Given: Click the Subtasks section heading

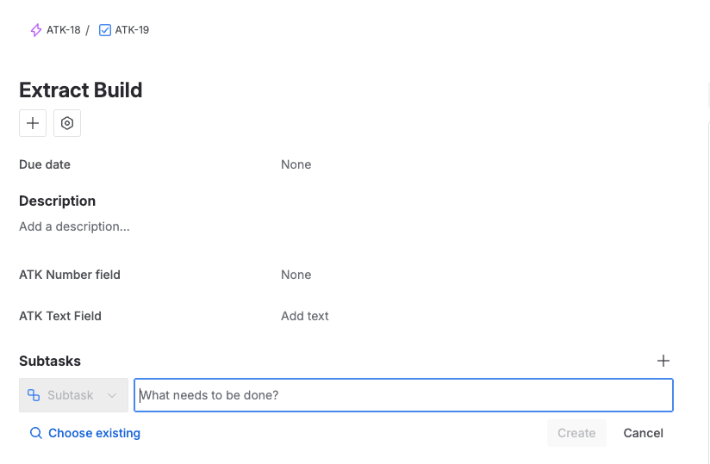Looking at the screenshot, I should [50, 361].
